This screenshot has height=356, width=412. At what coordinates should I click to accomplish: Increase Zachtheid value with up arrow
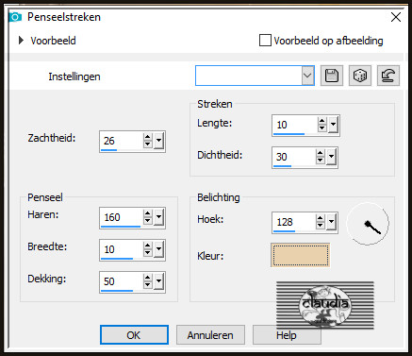point(147,137)
